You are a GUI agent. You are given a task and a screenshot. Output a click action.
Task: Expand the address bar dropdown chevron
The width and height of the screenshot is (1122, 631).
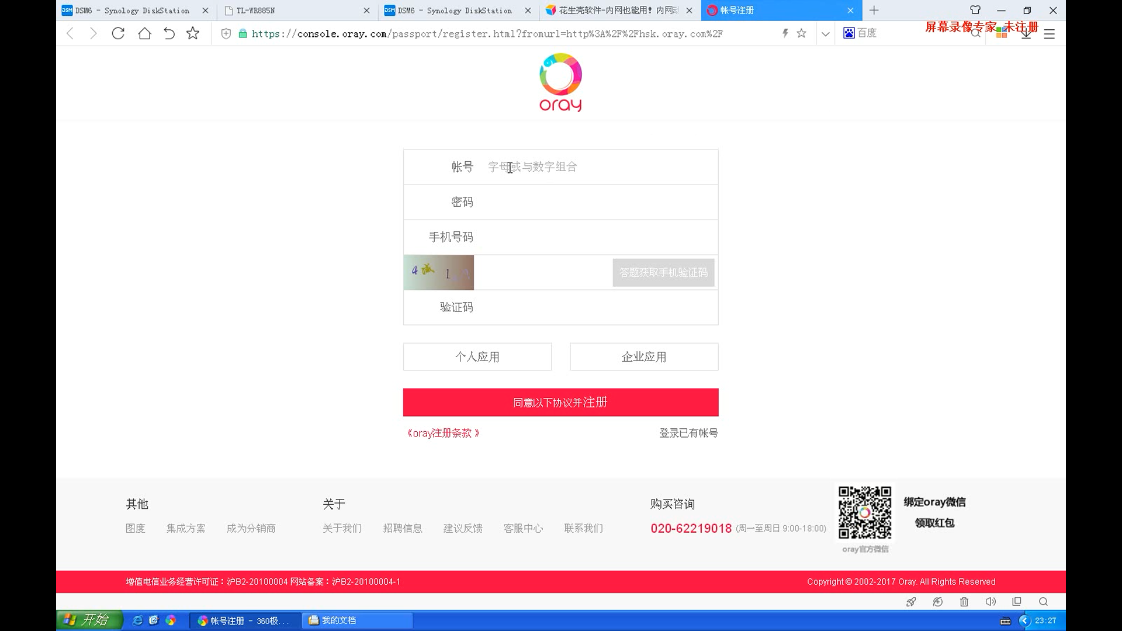click(x=825, y=34)
